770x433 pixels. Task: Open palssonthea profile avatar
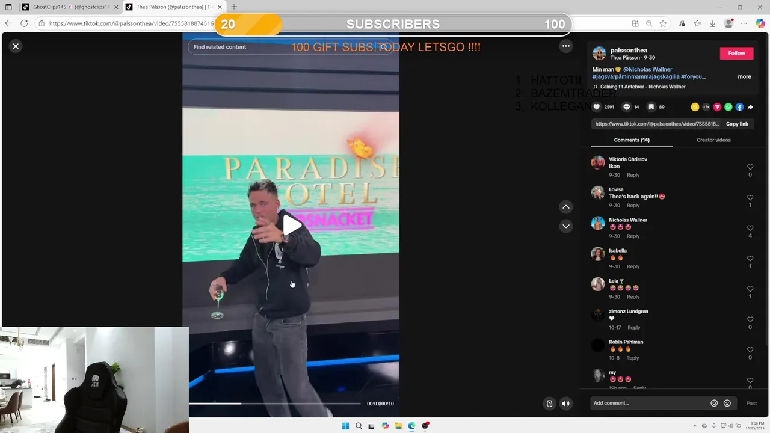coord(599,53)
